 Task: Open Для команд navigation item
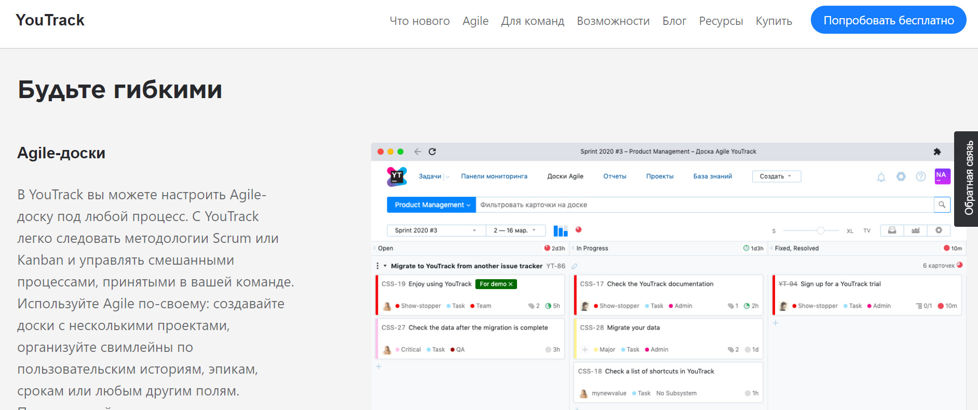click(x=533, y=21)
